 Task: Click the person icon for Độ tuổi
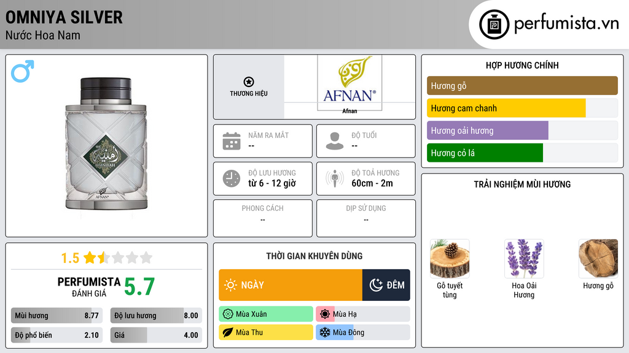tap(335, 141)
